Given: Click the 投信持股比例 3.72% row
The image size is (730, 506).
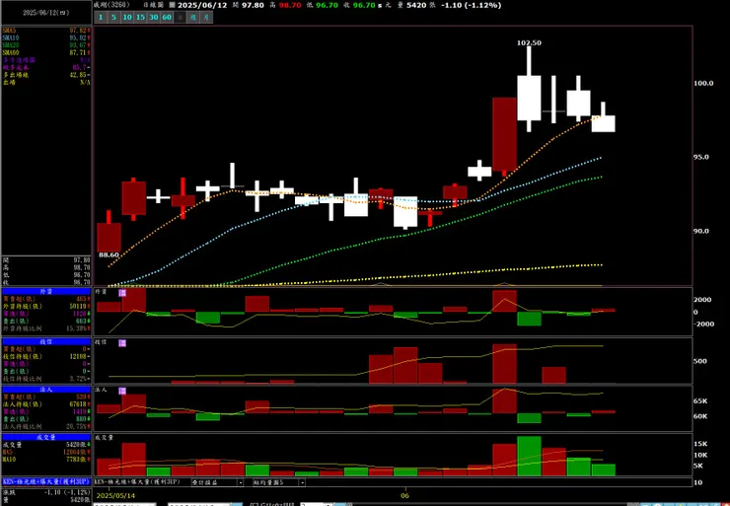Looking at the screenshot, I should [46, 379].
